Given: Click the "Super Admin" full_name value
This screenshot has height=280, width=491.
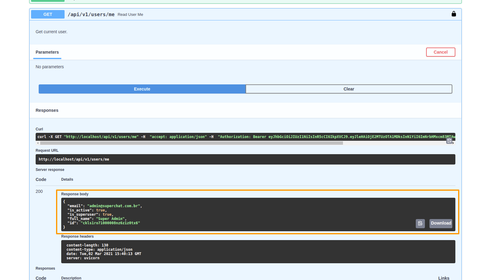Looking at the screenshot, I should (x=110, y=219).
